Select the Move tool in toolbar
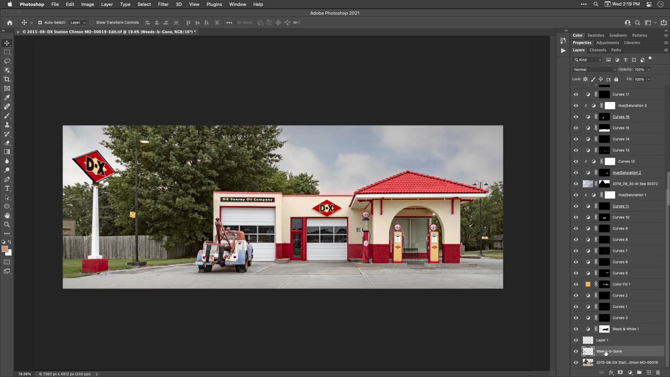The image size is (670, 377). click(x=7, y=43)
